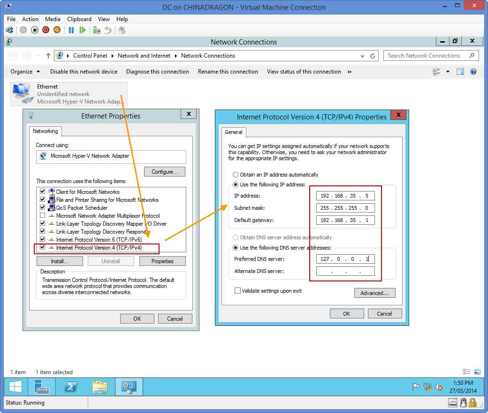Uncheck Internet Protocol Version 4 checkbox

point(43,248)
